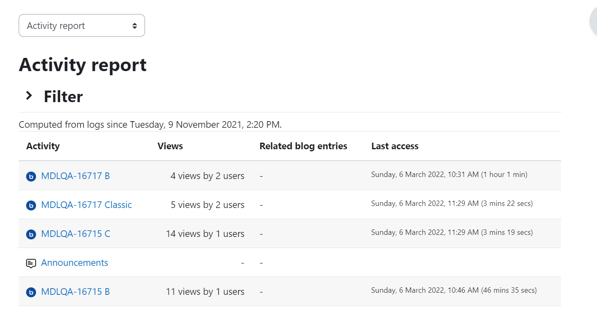
Task: Click the round gray button at top right
Action: coord(594,22)
